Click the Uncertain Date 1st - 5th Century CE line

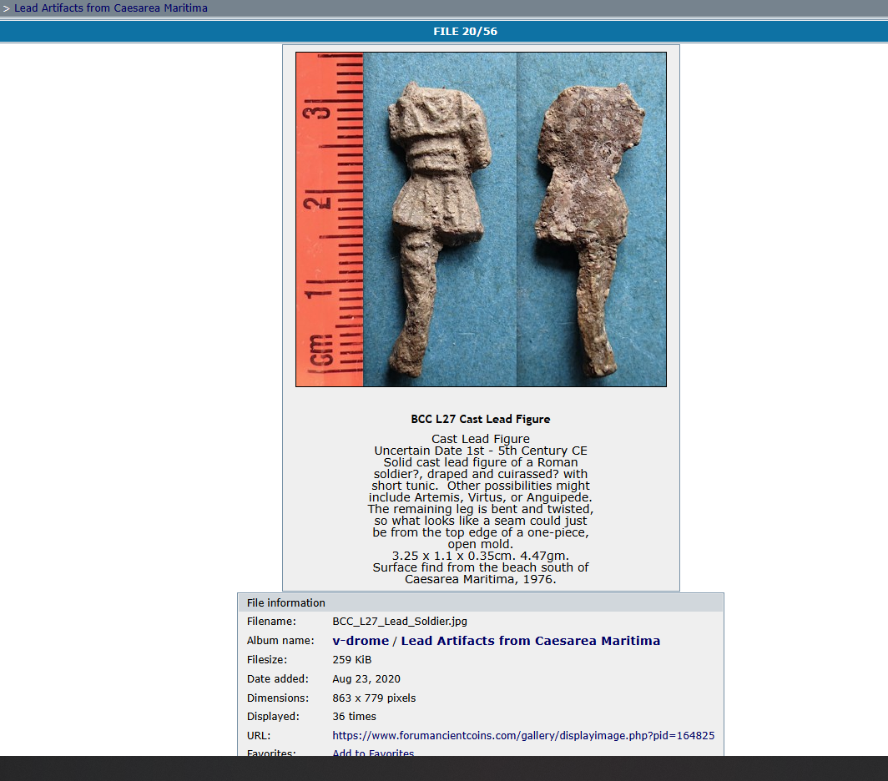[x=480, y=451]
